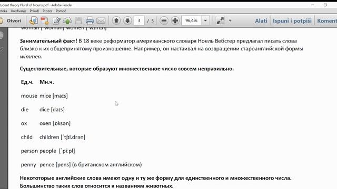337x189 pixels.
Task: Click the email envelope icon
Action: tap(101, 21)
